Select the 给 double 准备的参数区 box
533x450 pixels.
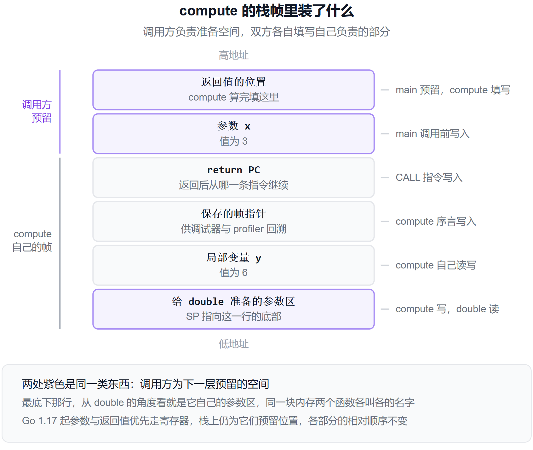(233, 309)
